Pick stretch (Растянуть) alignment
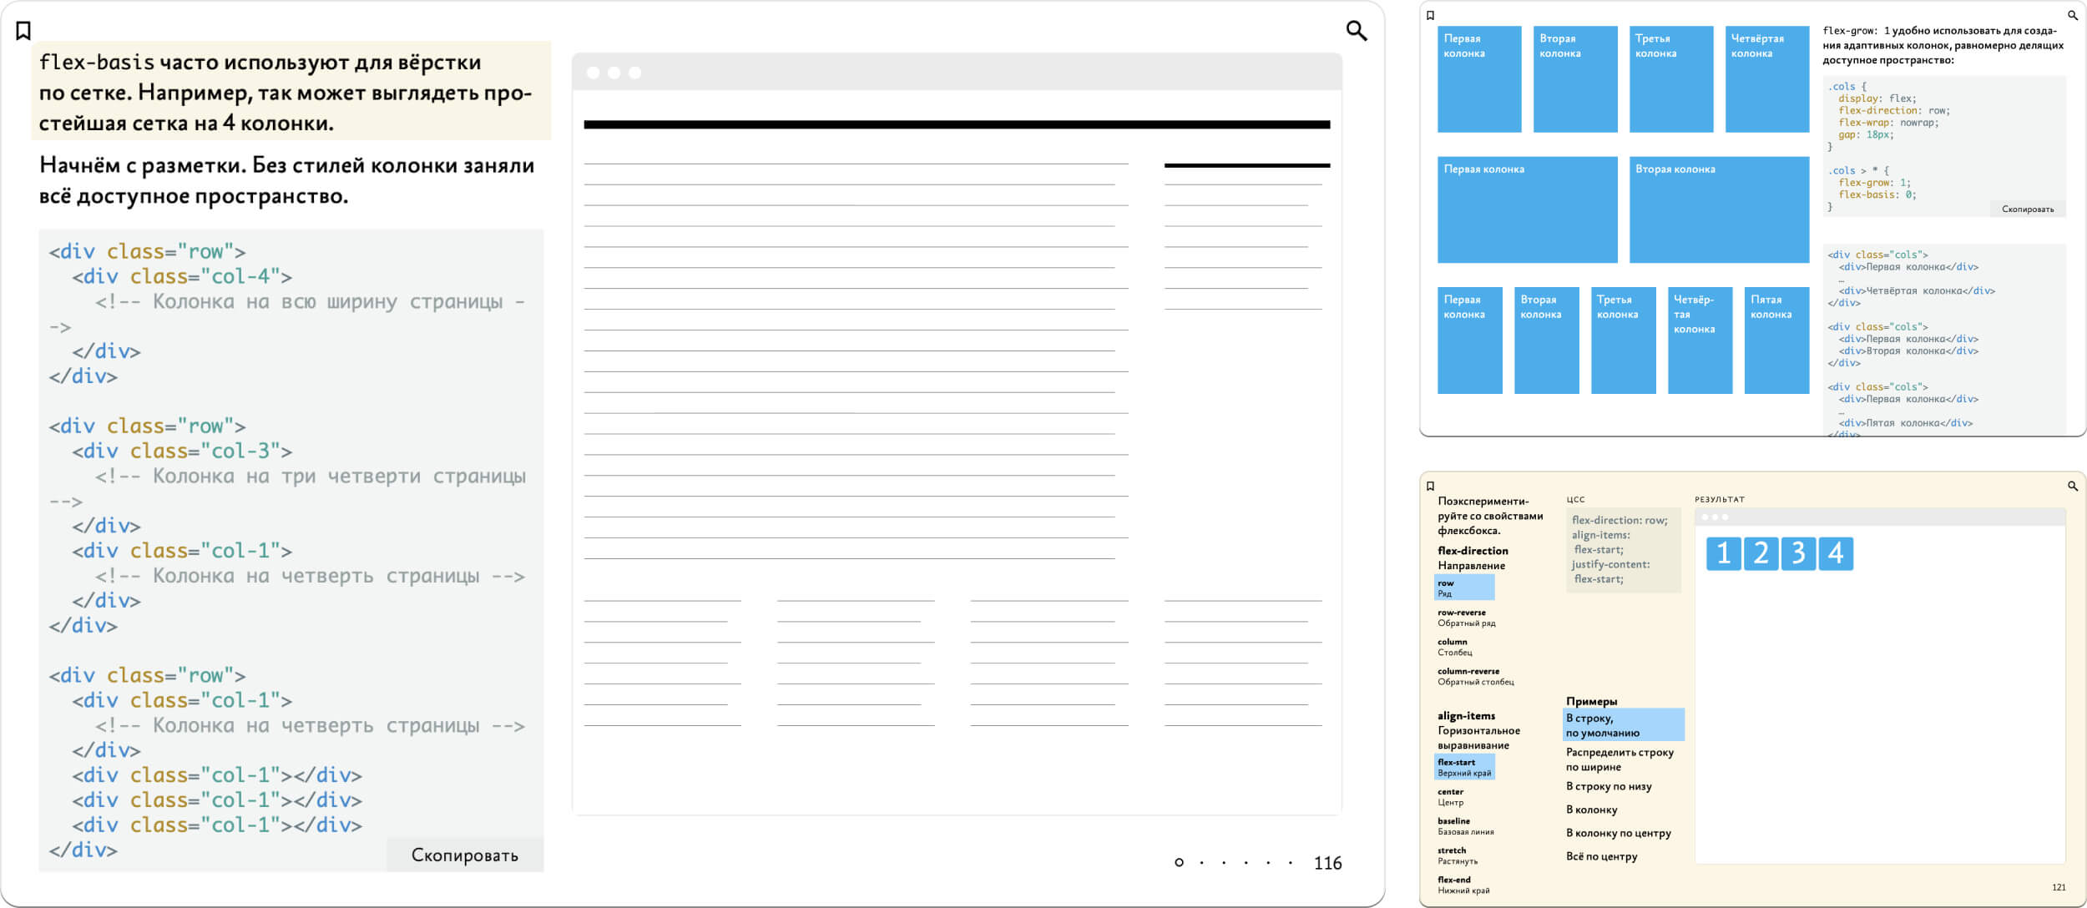 [1458, 855]
